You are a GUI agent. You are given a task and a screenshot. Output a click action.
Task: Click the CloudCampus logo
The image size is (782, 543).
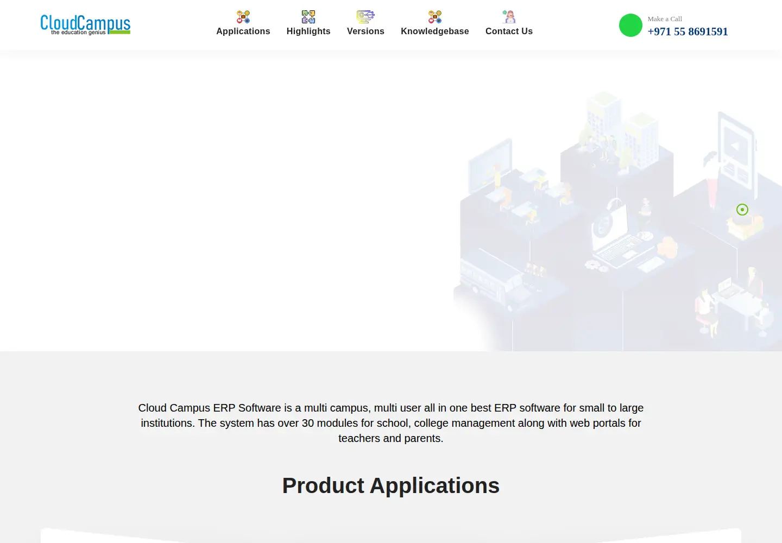[x=85, y=24]
